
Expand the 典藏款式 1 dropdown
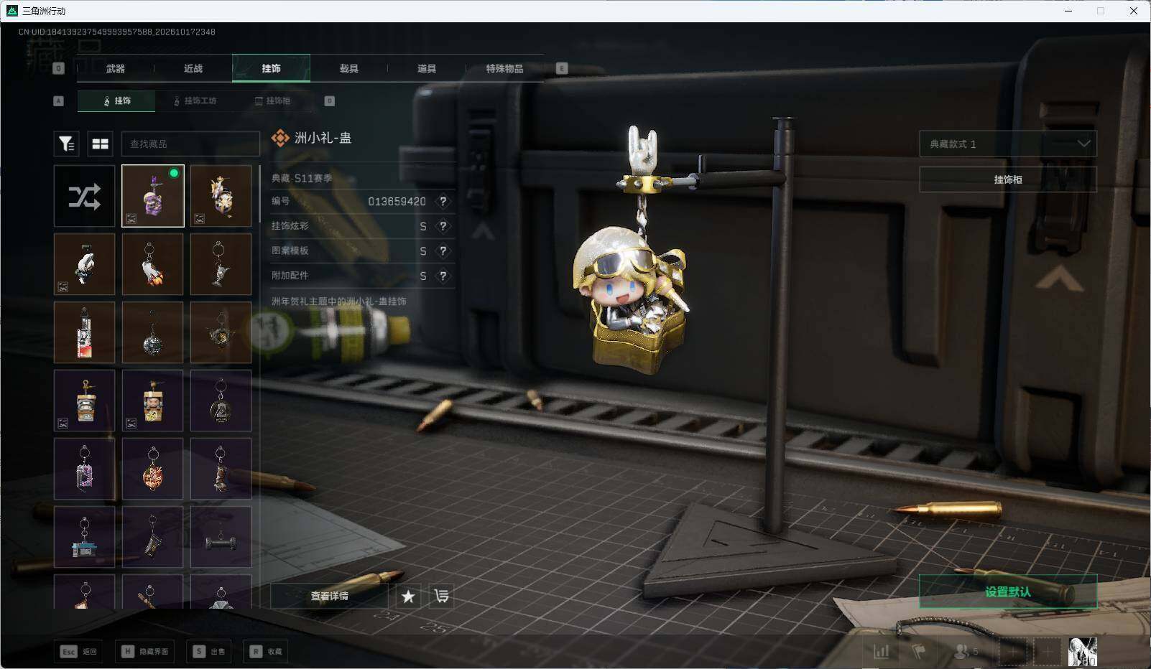tap(1008, 144)
